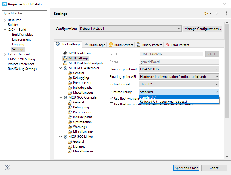Click the forward arrow navigation icon

[216, 13]
